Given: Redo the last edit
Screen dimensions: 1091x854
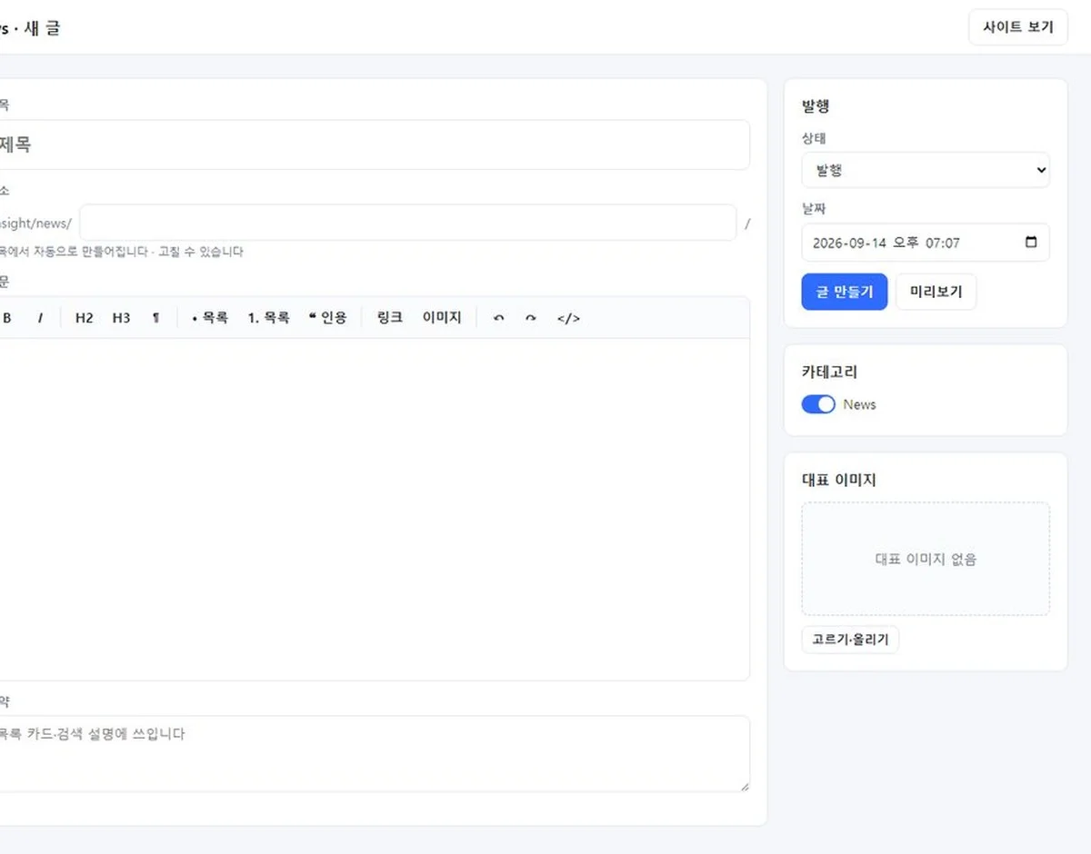Looking at the screenshot, I should coord(531,318).
